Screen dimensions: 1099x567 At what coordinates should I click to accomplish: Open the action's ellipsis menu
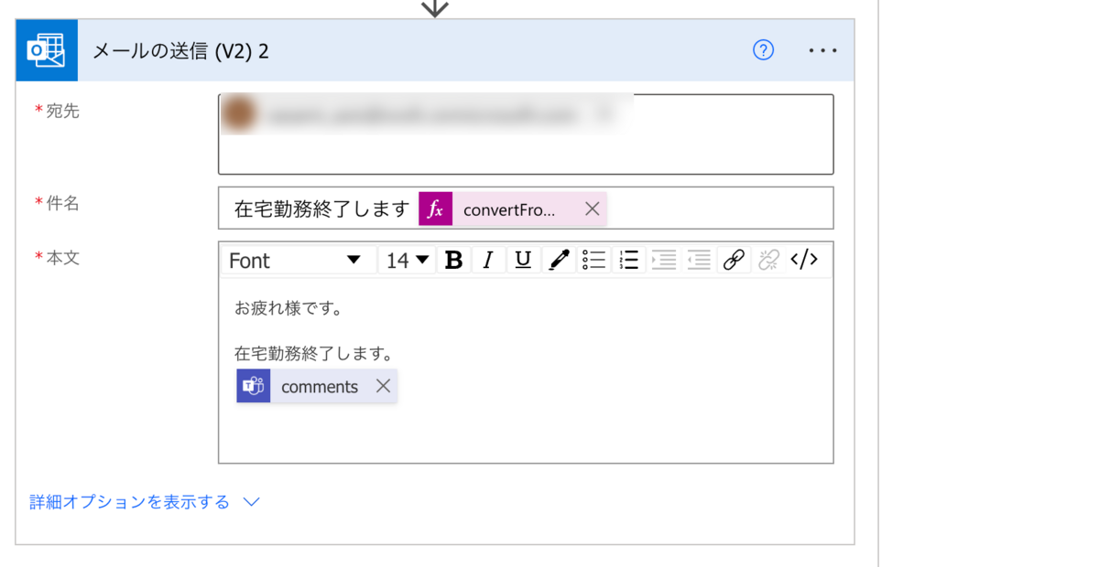click(822, 50)
